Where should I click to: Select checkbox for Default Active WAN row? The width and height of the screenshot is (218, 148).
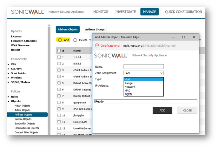point(59,83)
